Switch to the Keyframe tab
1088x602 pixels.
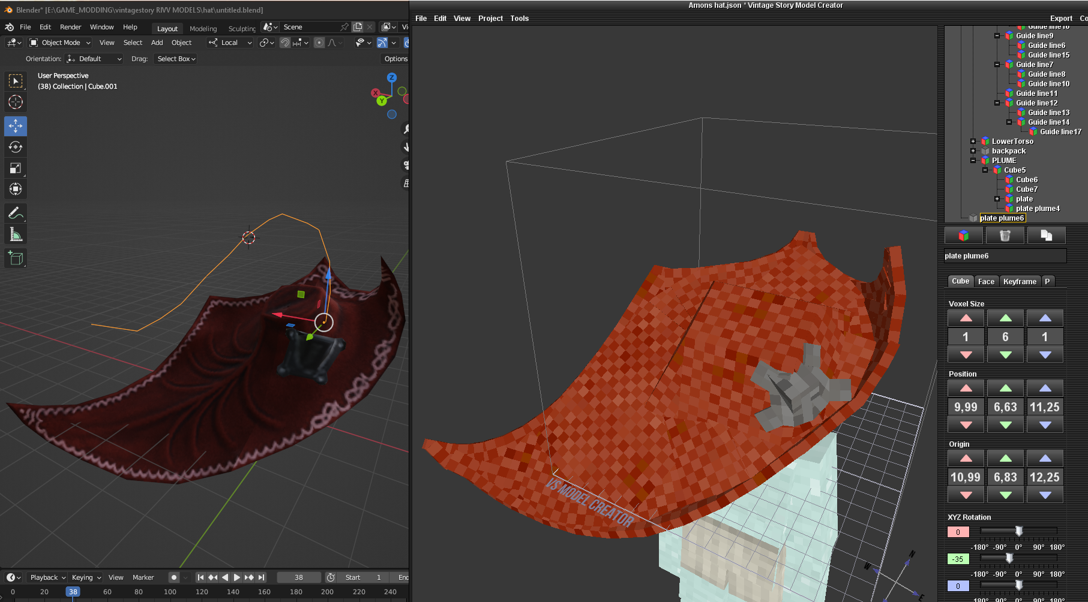click(1020, 281)
